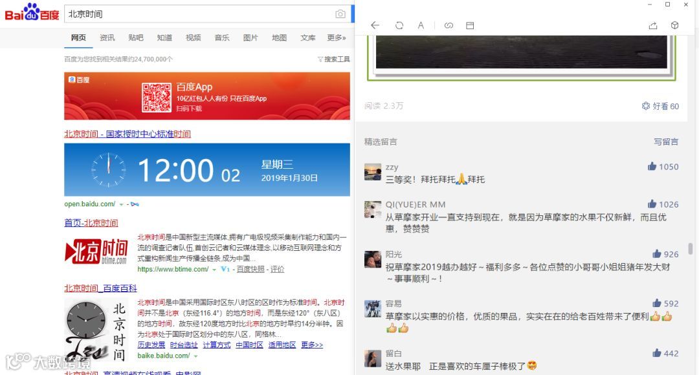Click 容易's avatar
The image size is (699, 375).
point(373,308)
